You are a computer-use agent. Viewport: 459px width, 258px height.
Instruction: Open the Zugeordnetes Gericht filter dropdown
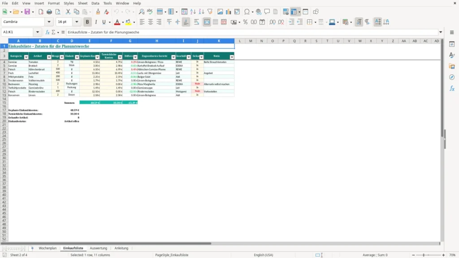(x=173, y=57)
